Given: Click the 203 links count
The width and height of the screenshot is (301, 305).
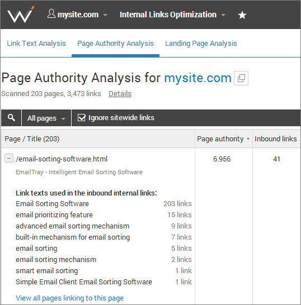Looking at the screenshot, I should (x=177, y=204).
